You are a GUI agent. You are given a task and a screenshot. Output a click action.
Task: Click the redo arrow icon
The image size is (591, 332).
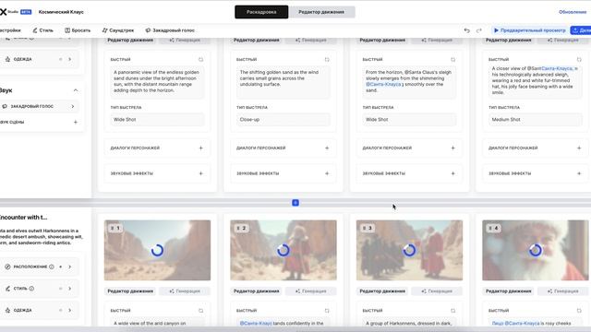pos(479,30)
